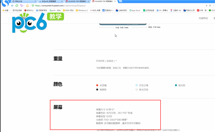The image size is (215, 132).
Task: Click the address bar URL field
Action: (x=118, y=6)
